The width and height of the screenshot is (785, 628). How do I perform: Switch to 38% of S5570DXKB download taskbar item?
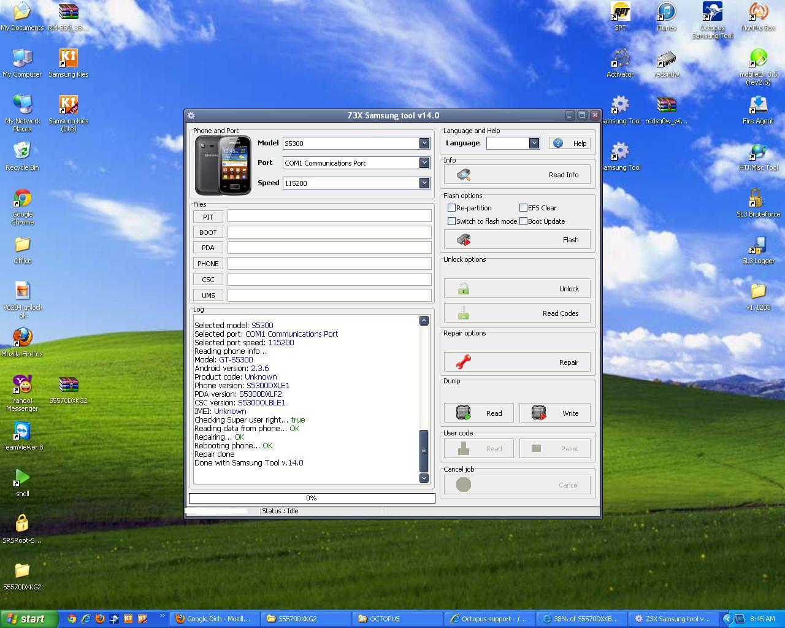(x=582, y=619)
